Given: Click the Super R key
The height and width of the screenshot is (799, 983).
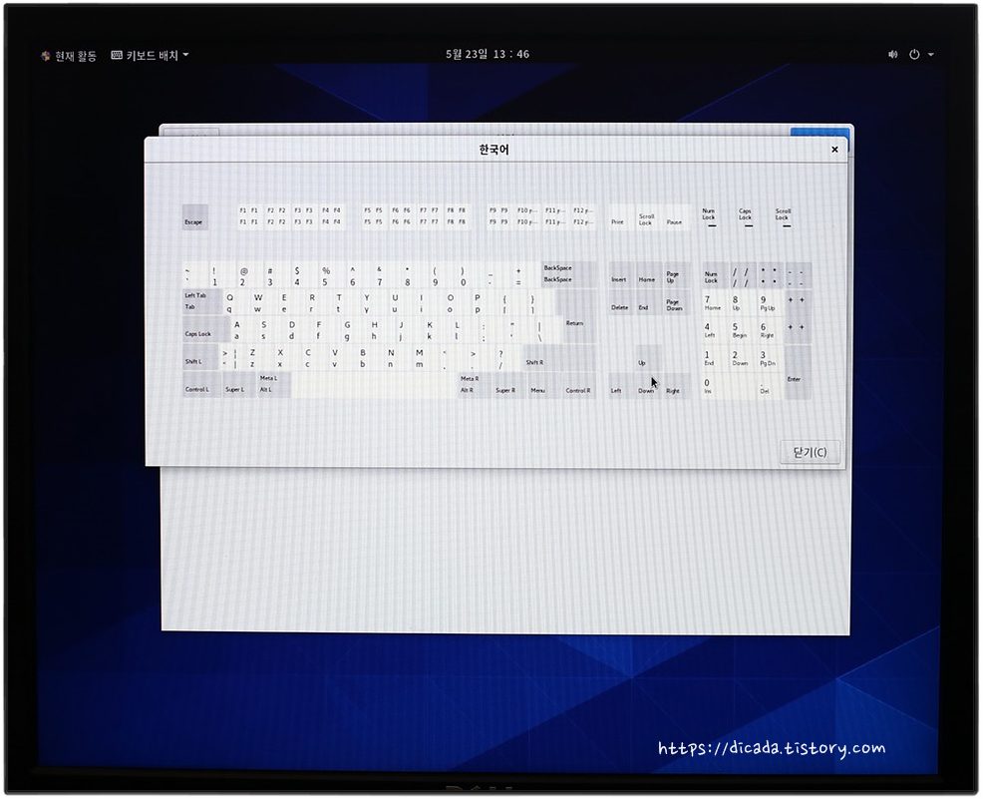Looking at the screenshot, I should point(507,384).
